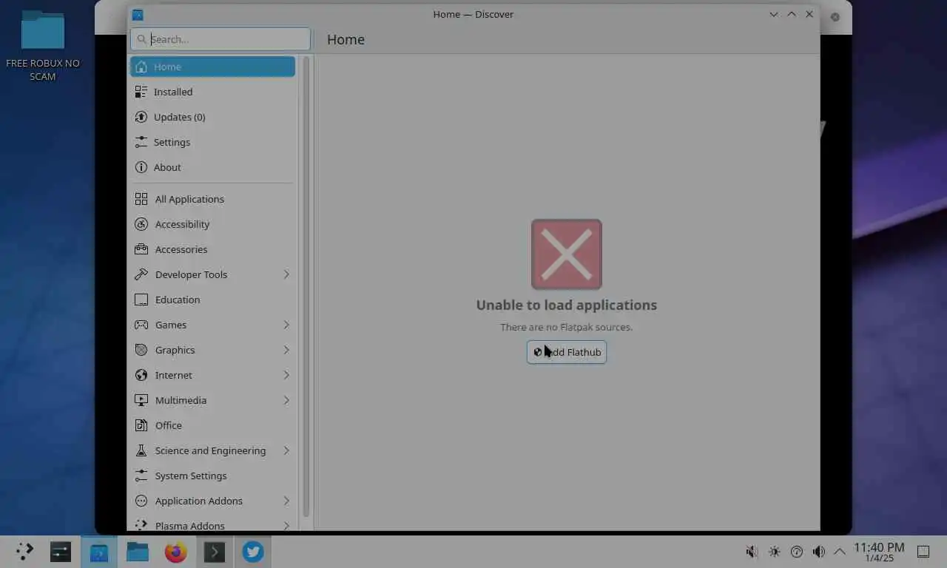
Task: Open the file manager in the taskbar
Action: (x=138, y=552)
